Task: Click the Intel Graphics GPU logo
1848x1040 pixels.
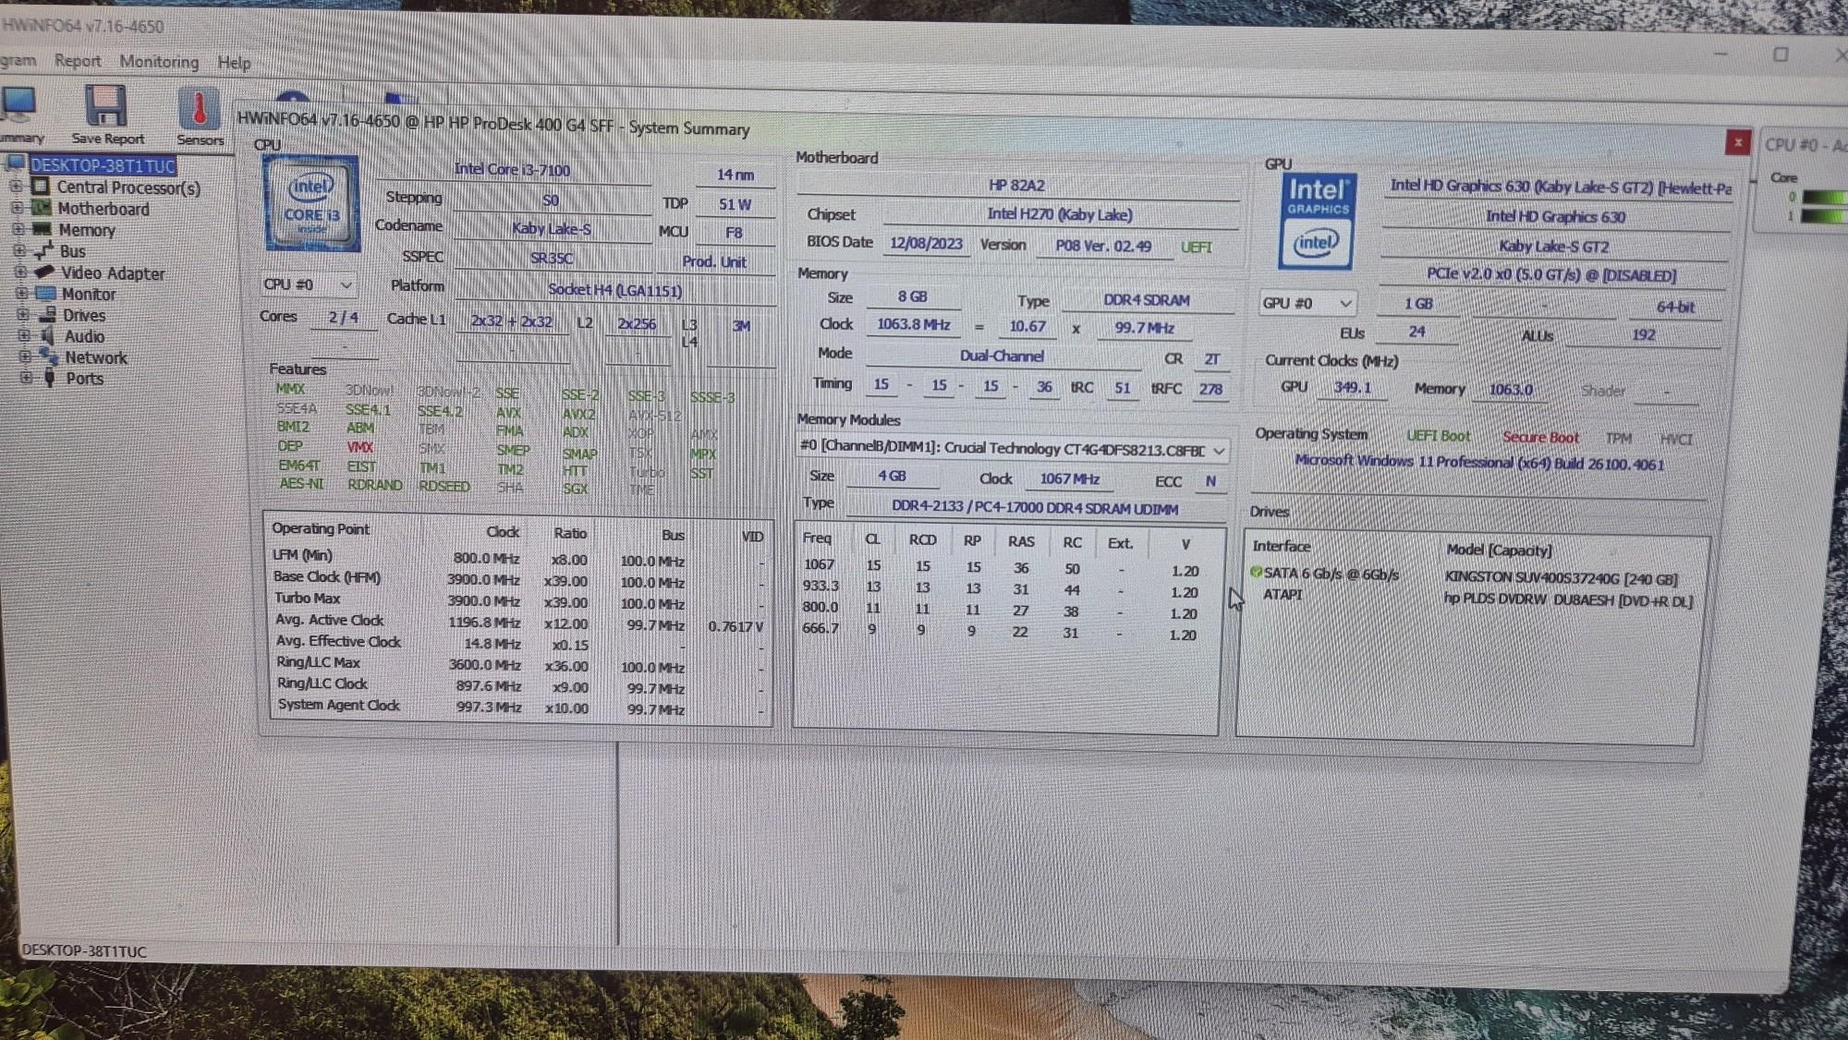Action: [1317, 222]
